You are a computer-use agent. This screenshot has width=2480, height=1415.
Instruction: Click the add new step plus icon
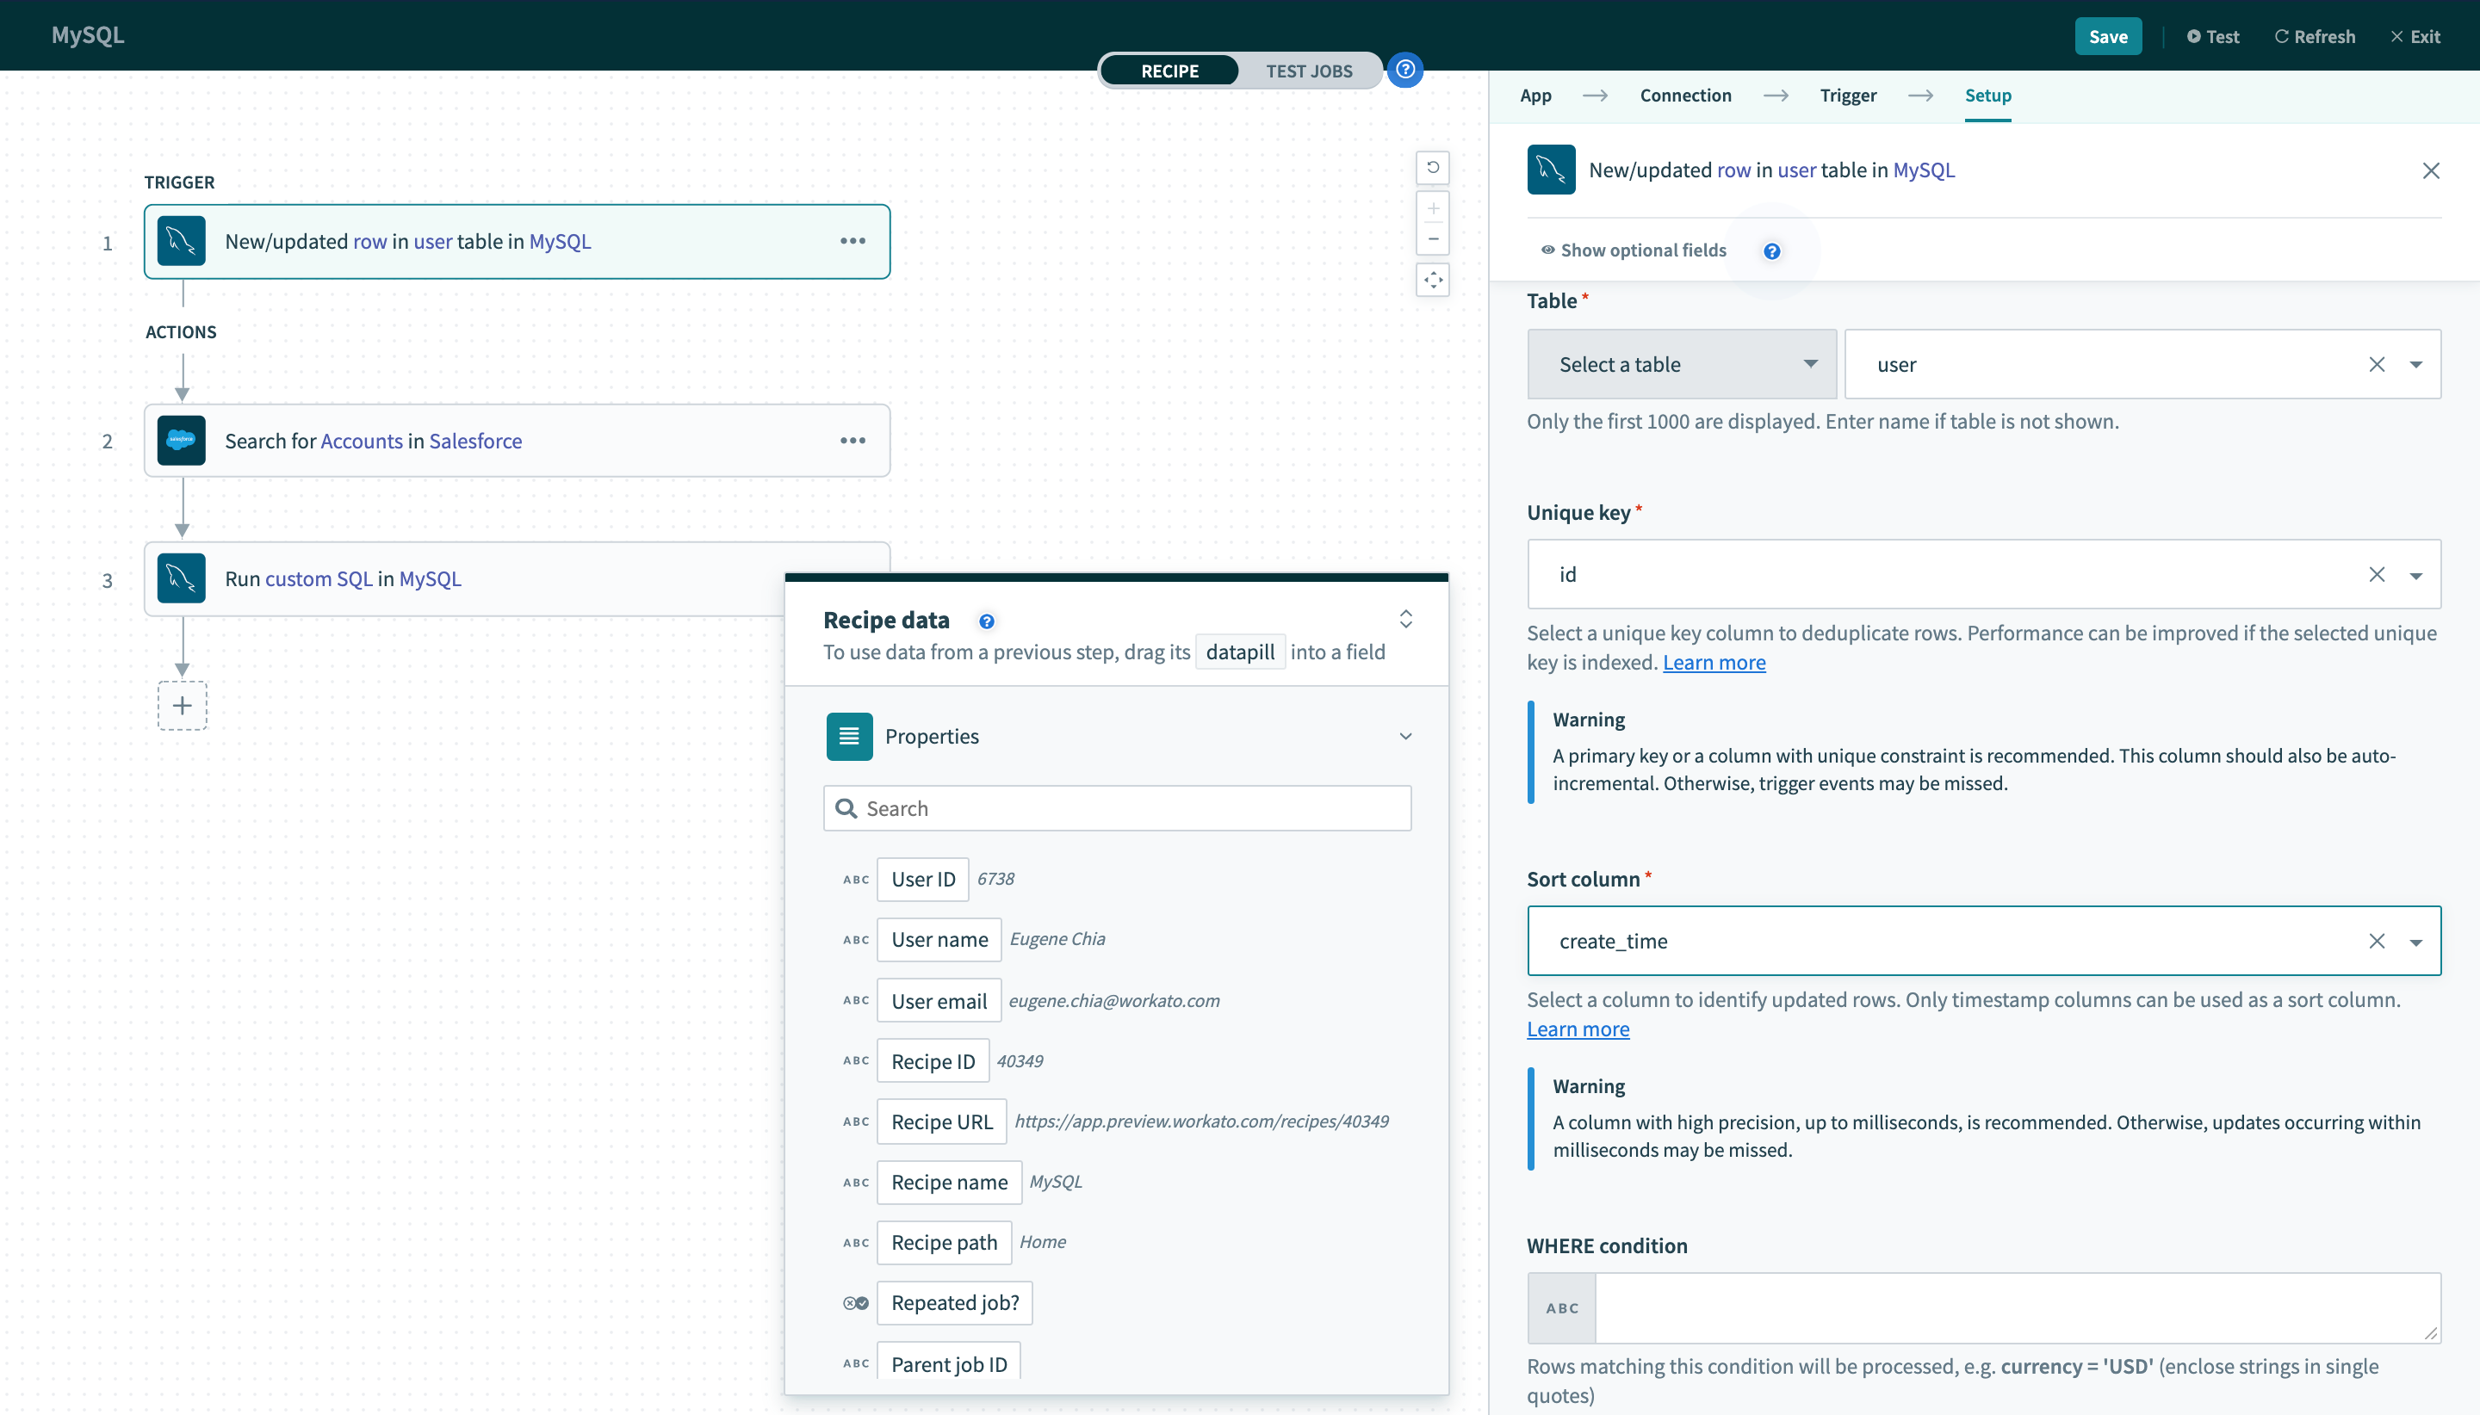(x=183, y=703)
